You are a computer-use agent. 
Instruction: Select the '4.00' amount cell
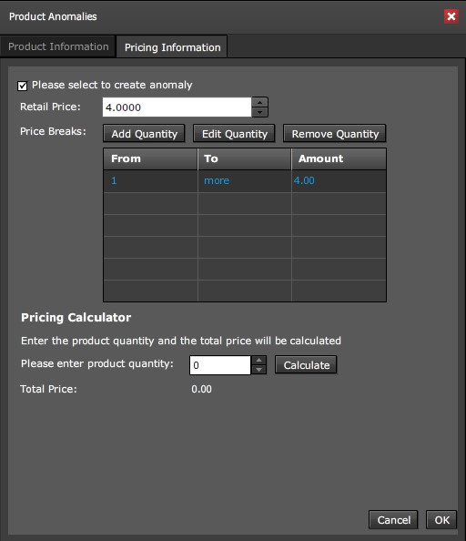[x=339, y=181]
